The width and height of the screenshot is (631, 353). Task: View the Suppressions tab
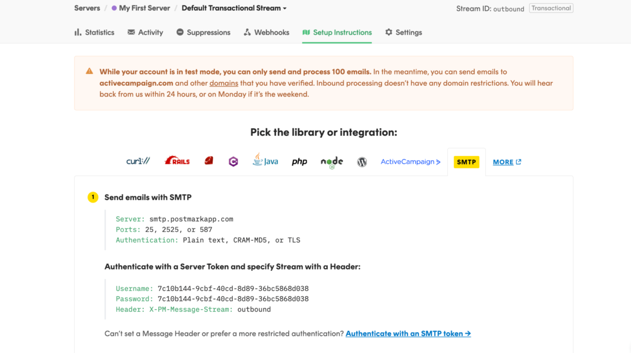click(x=203, y=32)
